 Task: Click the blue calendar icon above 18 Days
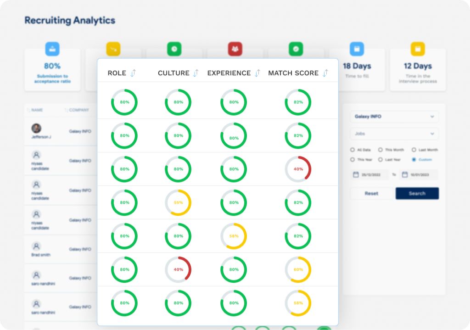[357, 49]
